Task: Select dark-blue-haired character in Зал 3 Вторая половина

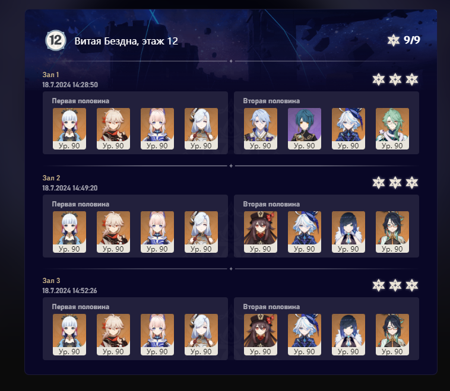Action: pos(348,335)
